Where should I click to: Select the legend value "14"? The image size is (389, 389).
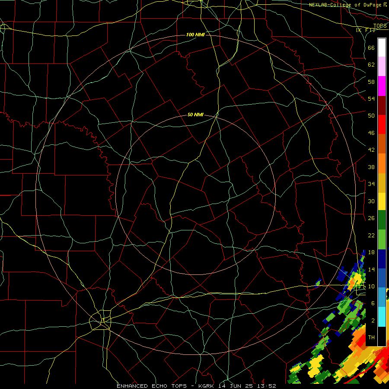[371, 269]
